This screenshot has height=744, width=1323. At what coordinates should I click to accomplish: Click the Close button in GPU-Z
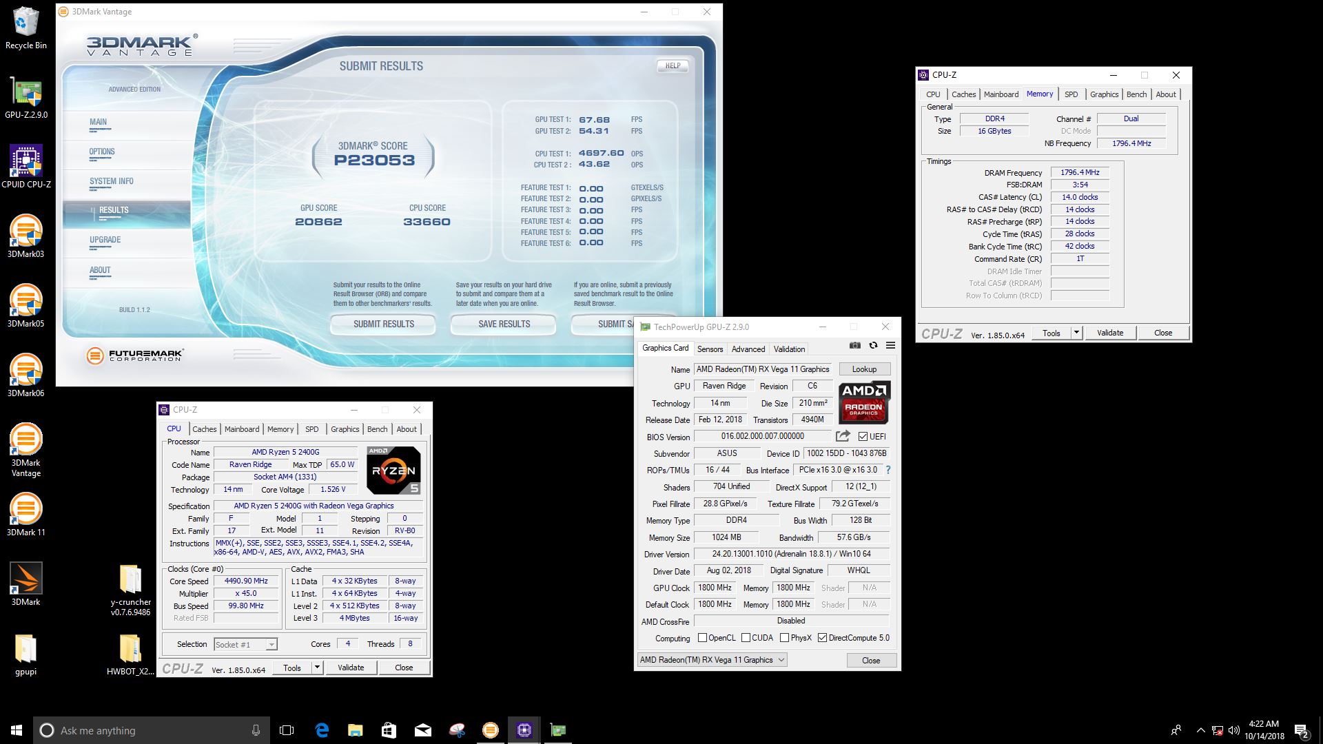[871, 660]
